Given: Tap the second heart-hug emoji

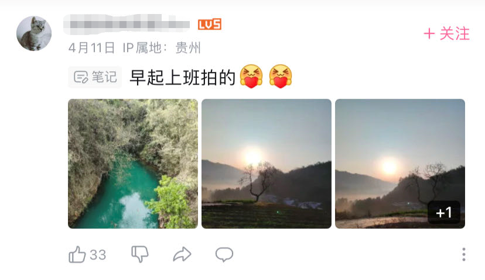Looking at the screenshot, I should (x=280, y=76).
